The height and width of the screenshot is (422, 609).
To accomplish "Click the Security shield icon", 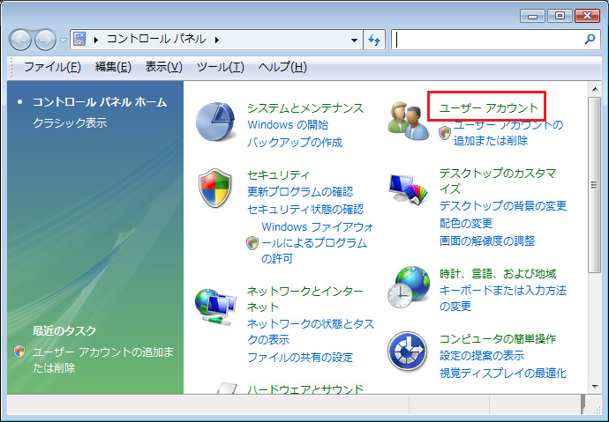I will [x=215, y=188].
